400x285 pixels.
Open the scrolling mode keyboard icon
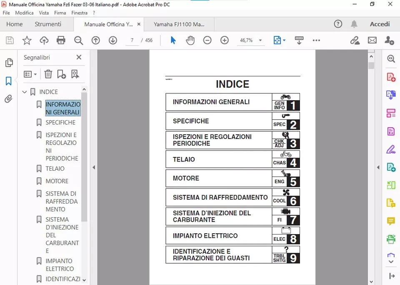tap(299, 40)
